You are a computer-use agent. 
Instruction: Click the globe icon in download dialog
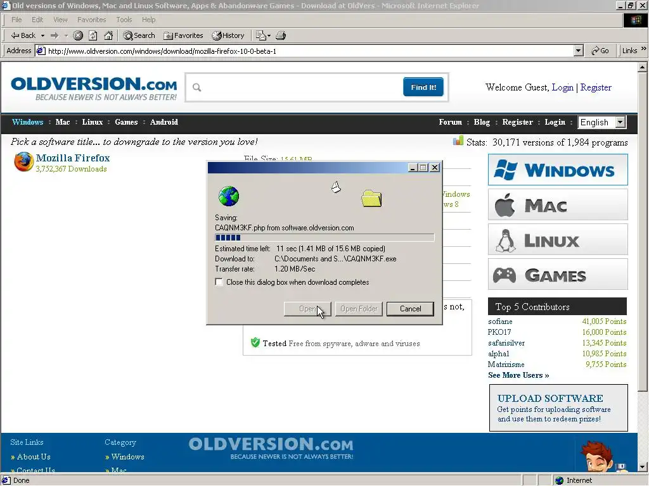coord(228,196)
